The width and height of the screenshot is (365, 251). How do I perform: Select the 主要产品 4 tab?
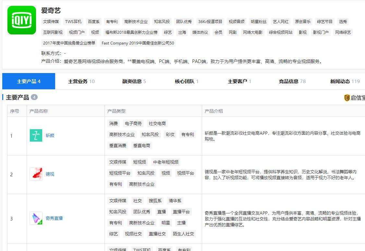[x=29, y=81]
